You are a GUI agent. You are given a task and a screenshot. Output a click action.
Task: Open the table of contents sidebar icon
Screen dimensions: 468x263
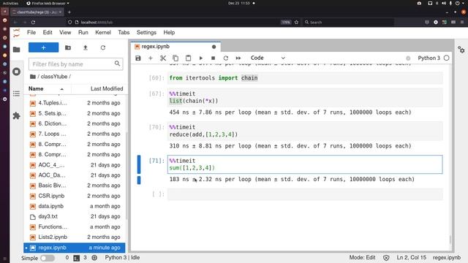[16, 94]
